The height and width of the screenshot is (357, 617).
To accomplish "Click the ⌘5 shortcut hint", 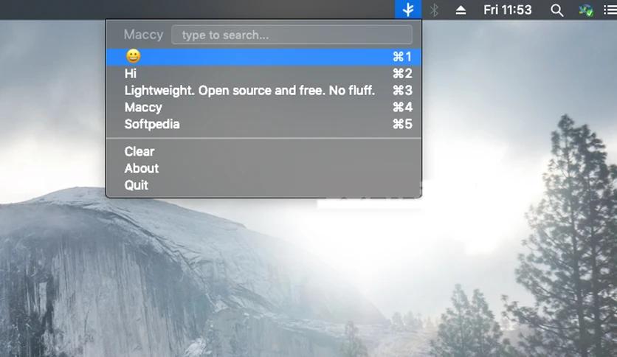I will [402, 124].
